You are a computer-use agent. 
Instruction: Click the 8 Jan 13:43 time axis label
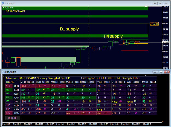point(147,124)
